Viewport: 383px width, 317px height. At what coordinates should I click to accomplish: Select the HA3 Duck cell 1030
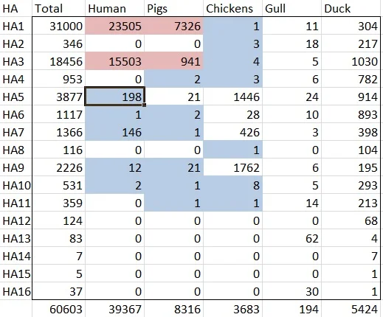(x=351, y=61)
